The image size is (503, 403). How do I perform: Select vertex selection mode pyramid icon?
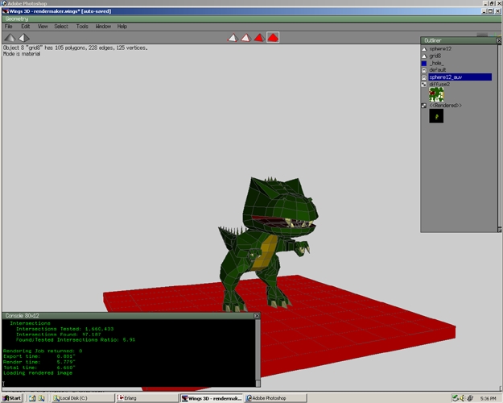pyautogui.click(x=233, y=38)
